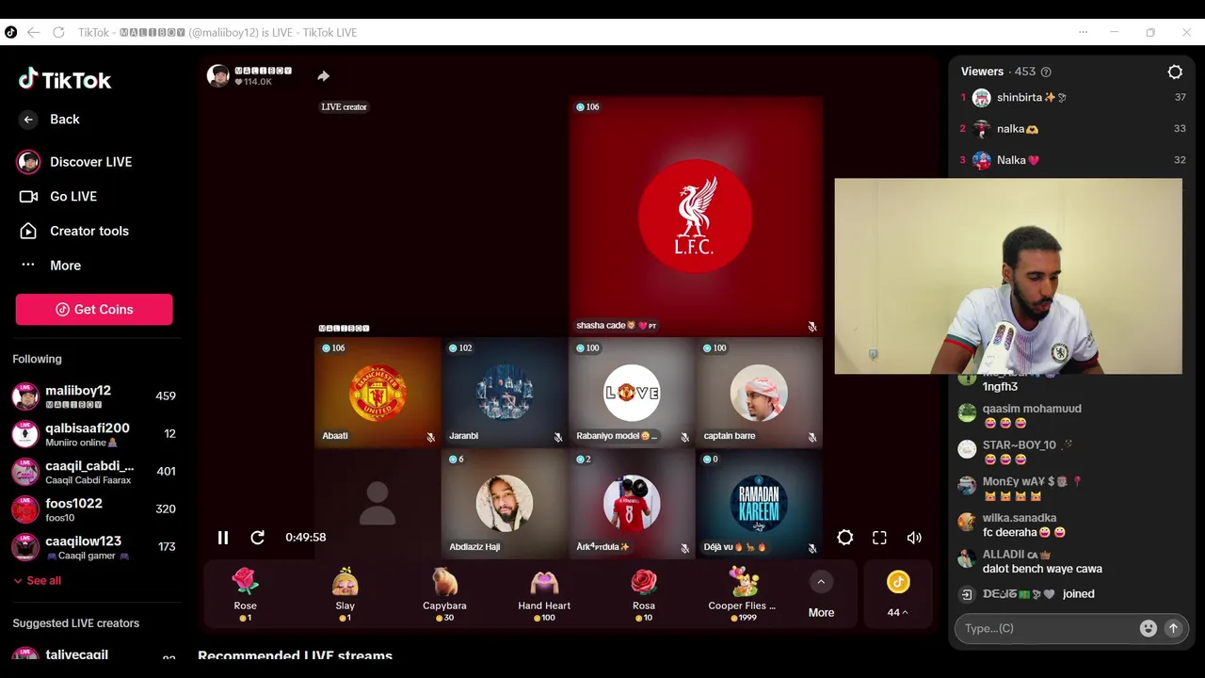Select Abdiaziz Haji guest tile
This screenshot has width=1205, height=678.
pyautogui.click(x=505, y=503)
